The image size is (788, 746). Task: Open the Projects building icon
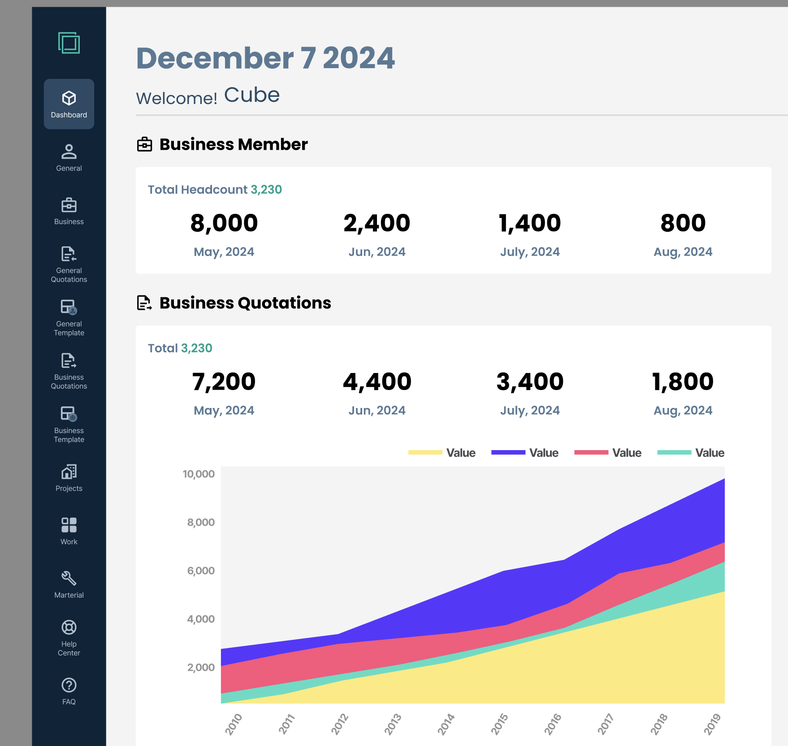pos(69,472)
